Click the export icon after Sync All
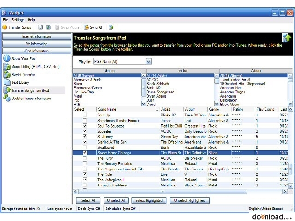Viewport: 295px width, 221px height. click(x=111, y=28)
